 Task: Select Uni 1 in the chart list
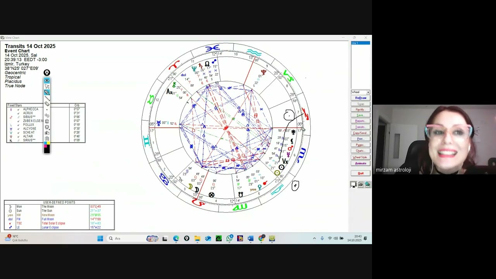(x=360, y=43)
